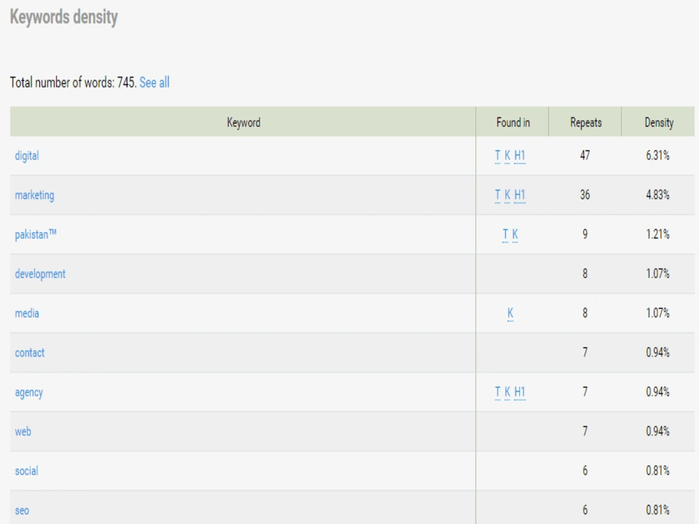The width and height of the screenshot is (699, 524).
Task: Select the social keyword link
Action: pyautogui.click(x=27, y=471)
